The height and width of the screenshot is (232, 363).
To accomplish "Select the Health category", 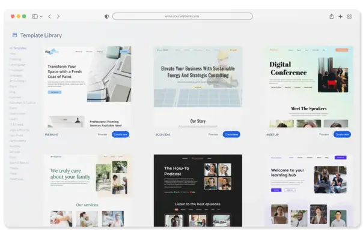I will 13,119.
